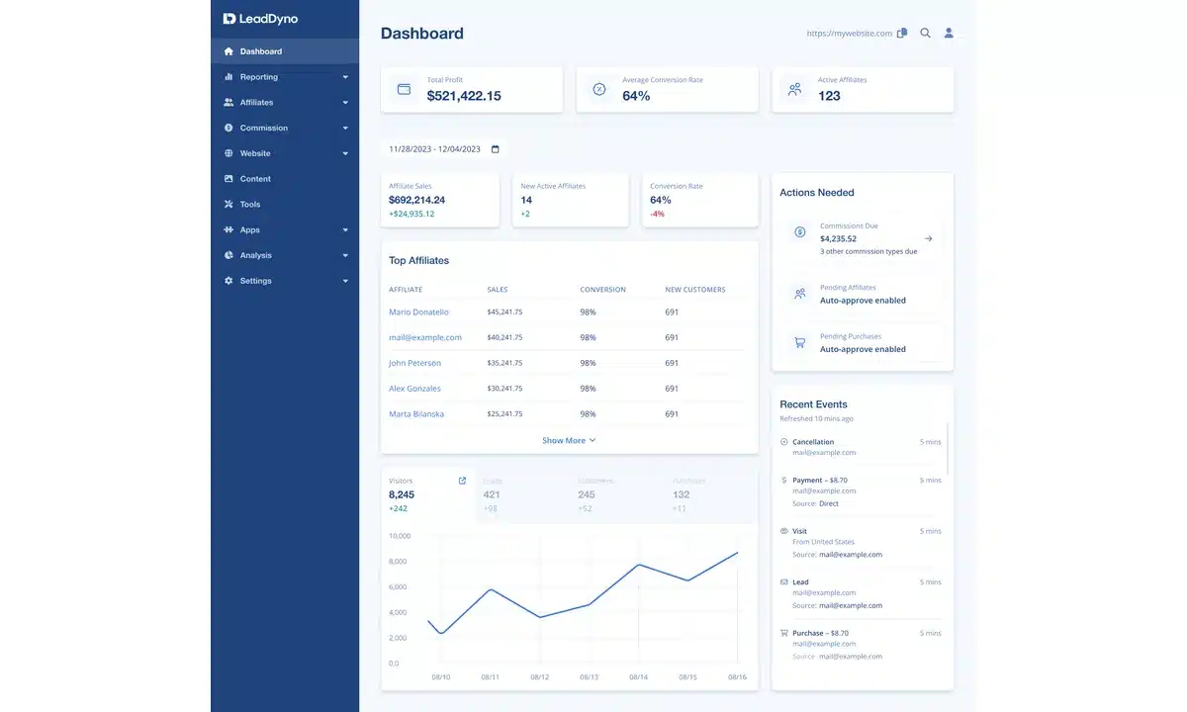Open Visitors chart in external link icon

pyautogui.click(x=462, y=481)
